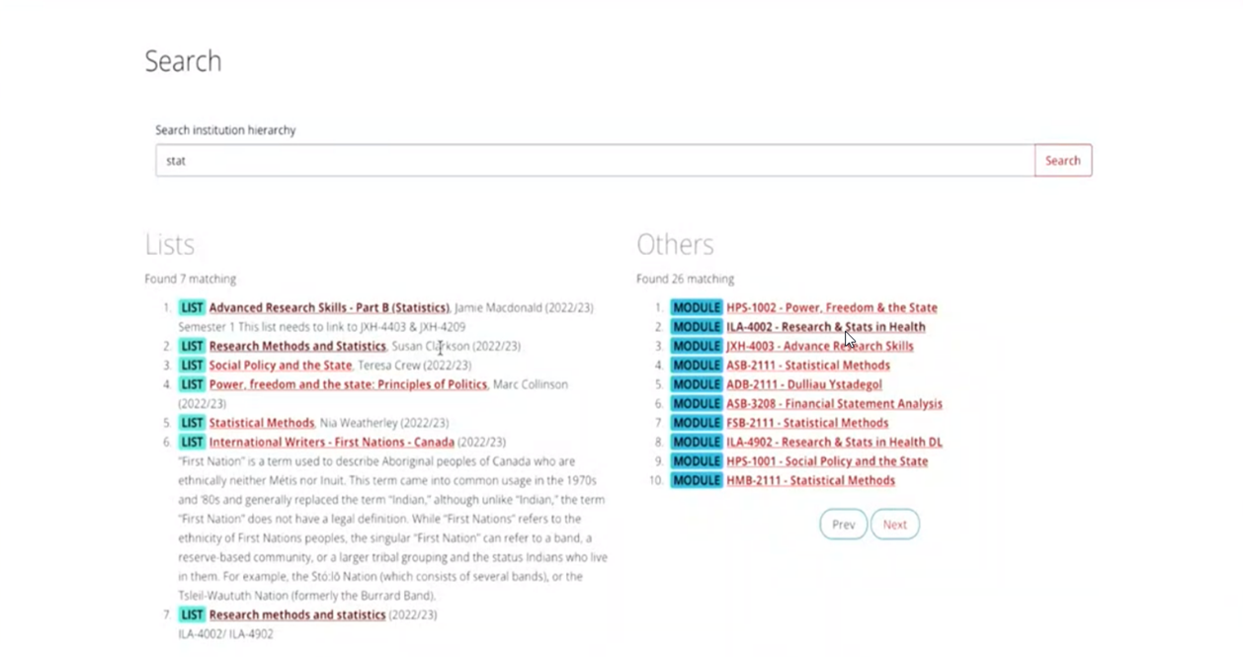Screen dimensions: 1243x657
Task: Open module HPS-1002 Power, Freedom & the State
Action: point(831,308)
